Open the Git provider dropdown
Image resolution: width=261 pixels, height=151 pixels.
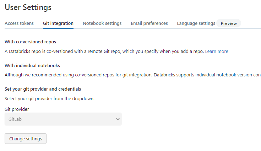coord(63,119)
